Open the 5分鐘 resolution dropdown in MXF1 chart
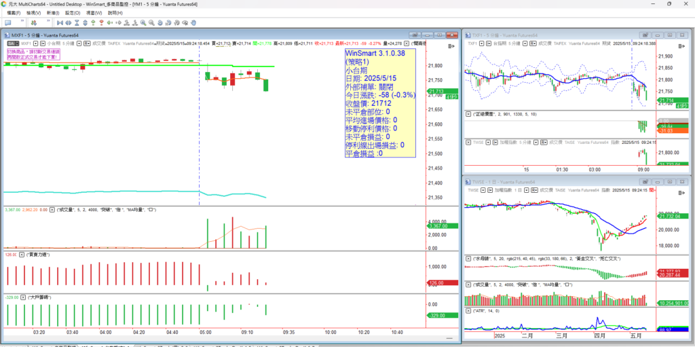The image size is (695, 347). (79, 43)
